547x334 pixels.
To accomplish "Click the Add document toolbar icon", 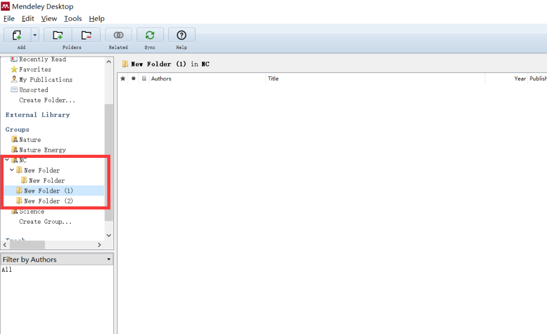I will (x=17, y=35).
